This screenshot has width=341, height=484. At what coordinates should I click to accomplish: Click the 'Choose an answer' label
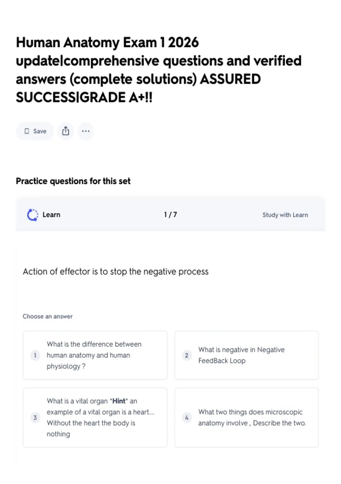48,316
